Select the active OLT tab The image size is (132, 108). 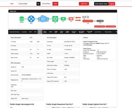click(x=40, y=32)
